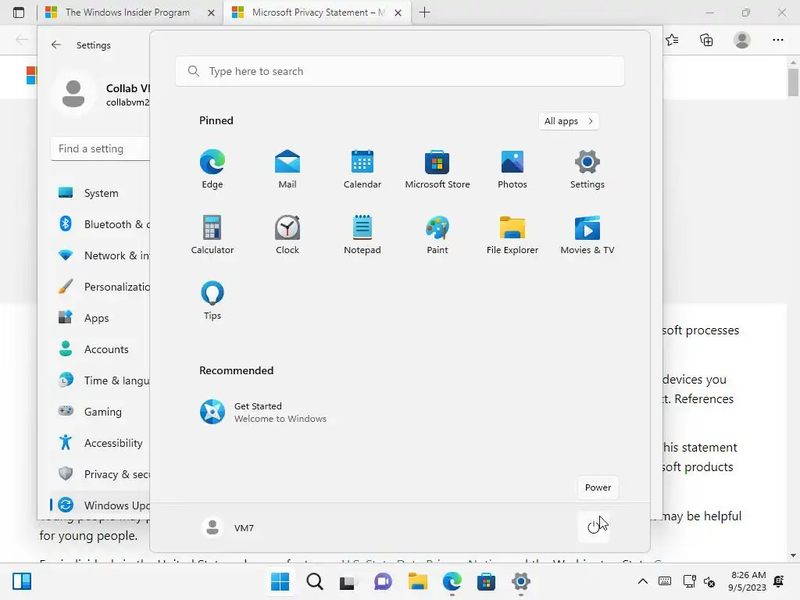Launch the Mail app

(x=287, y=169)
